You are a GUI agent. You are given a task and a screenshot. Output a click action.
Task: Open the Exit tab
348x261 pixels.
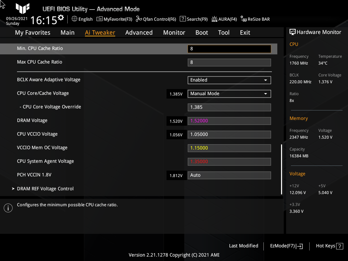(x=245, y=33)
